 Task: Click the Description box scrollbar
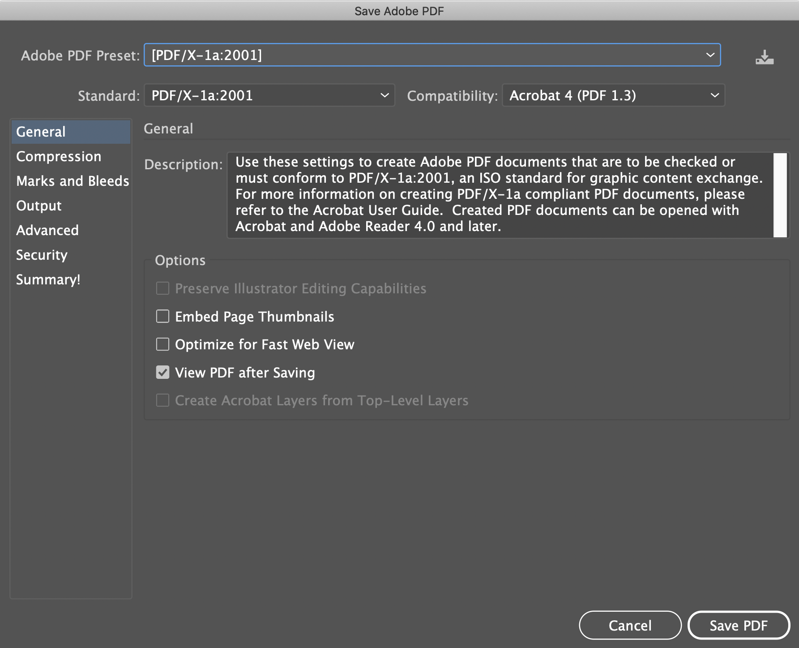click(x=780, y=195)
